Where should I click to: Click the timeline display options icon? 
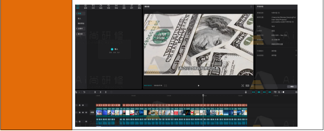tap(275, 92)
